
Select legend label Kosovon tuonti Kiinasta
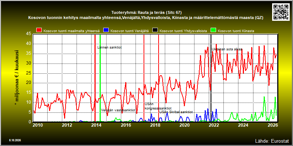click(236, 31)
